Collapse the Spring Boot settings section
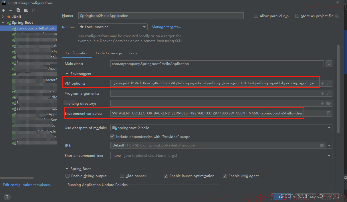347x202 pixels. click(67, 169)
